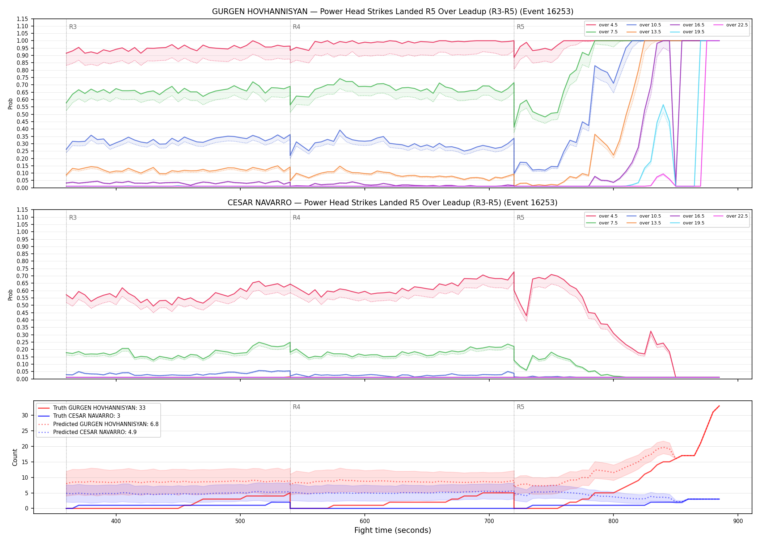
Task: Click the 'Prob' y-axis label of Hovhannisyan chart
Action: (x=10, y=104)
